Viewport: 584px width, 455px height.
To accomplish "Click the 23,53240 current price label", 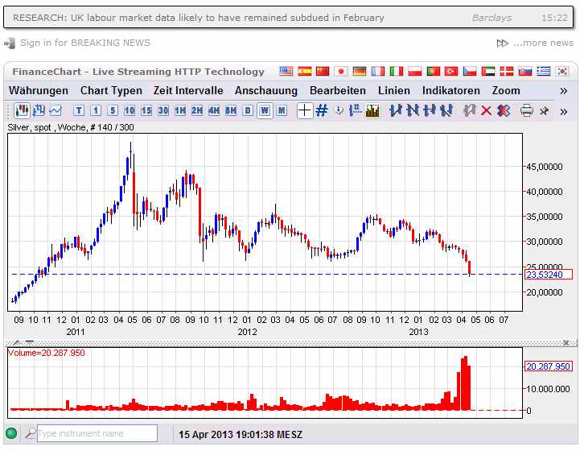I will click(549, 275).
